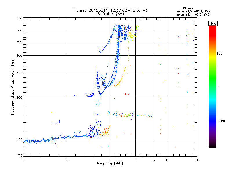This screenshot has width=232, height=174.
Task: Click the x-axis tick label '2'
Action: click(x=67, y=160)
